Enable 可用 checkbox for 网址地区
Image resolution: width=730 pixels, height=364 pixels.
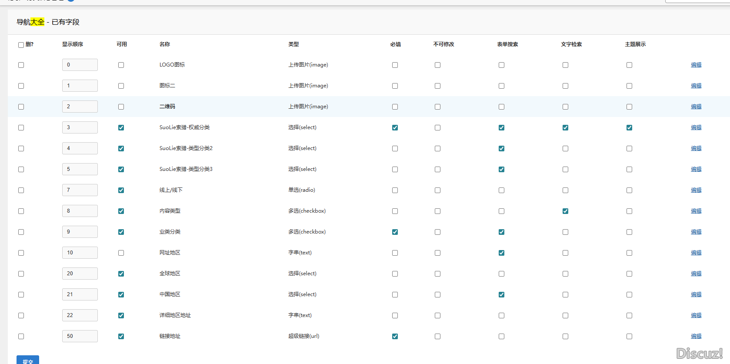click(121, 253)
